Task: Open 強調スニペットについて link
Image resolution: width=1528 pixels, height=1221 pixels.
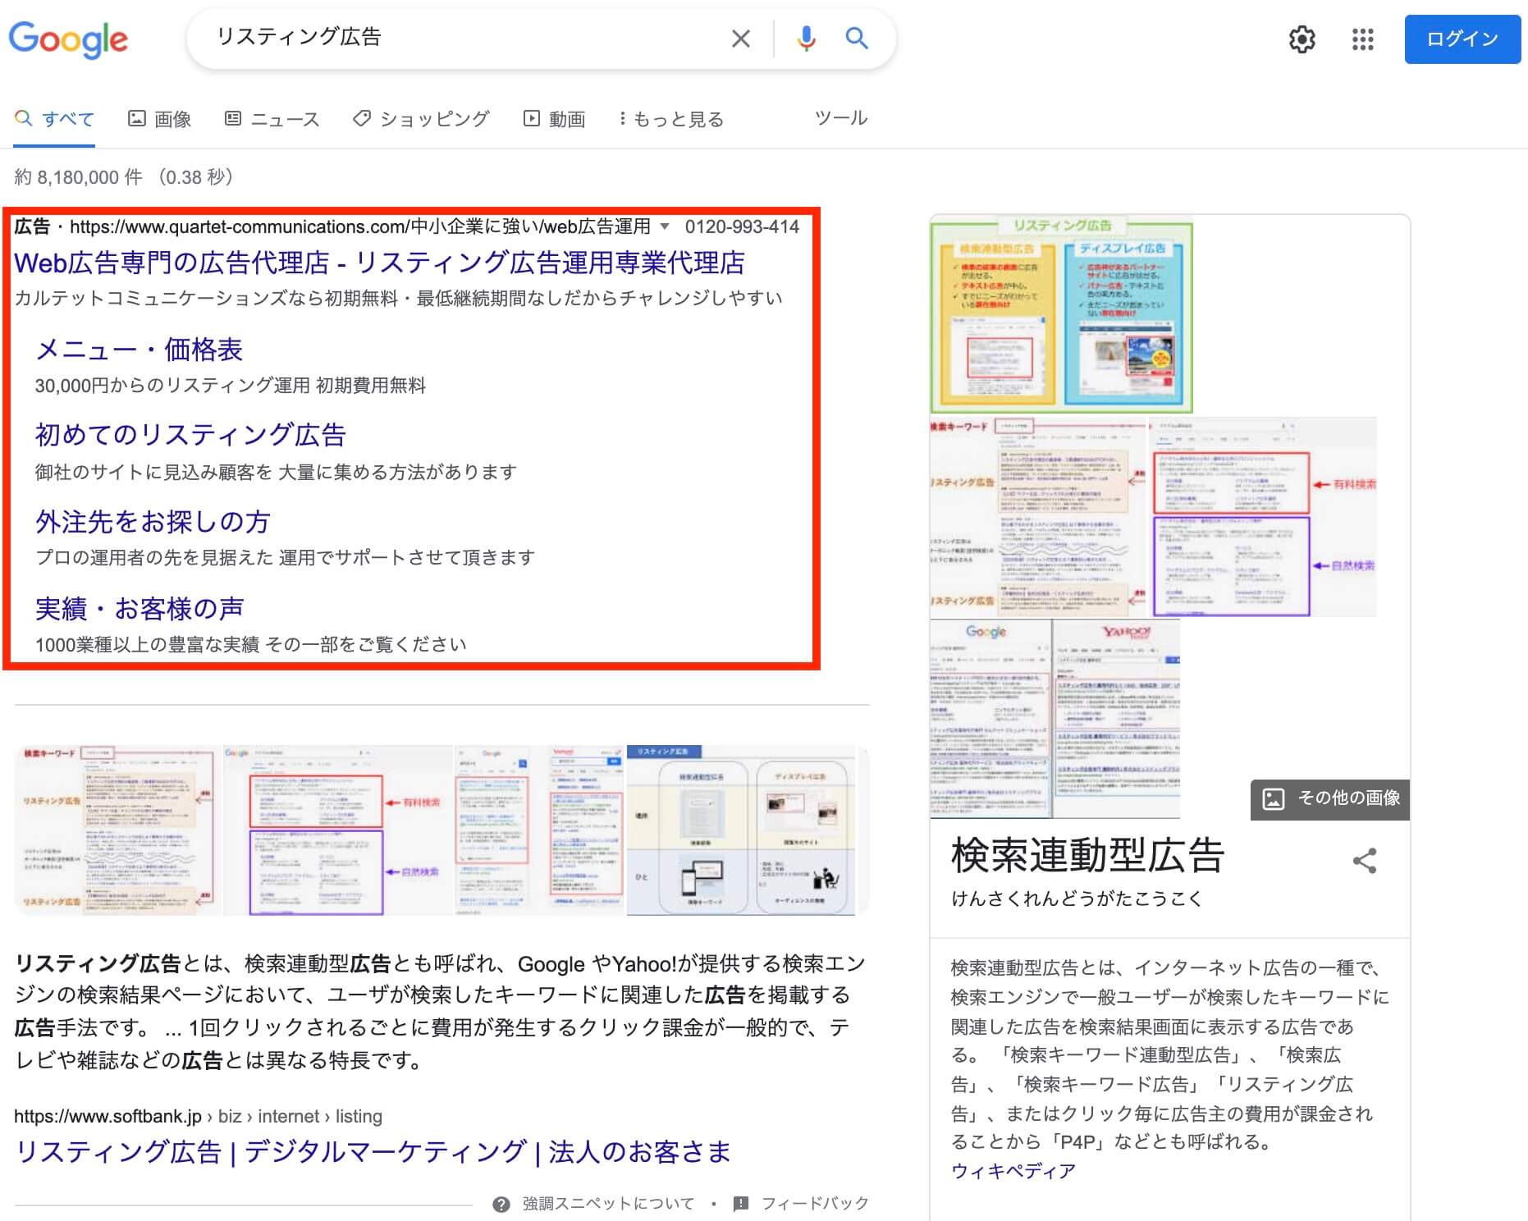Action: click(x=608, y=1204)
